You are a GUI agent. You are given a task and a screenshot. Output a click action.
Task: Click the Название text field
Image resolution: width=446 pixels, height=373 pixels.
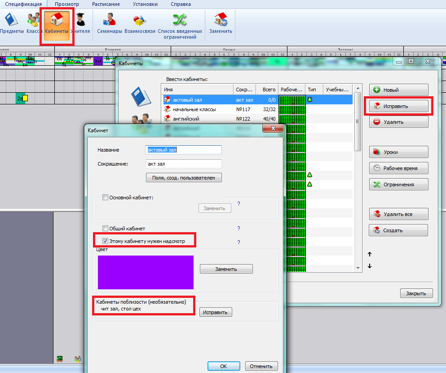184,150
